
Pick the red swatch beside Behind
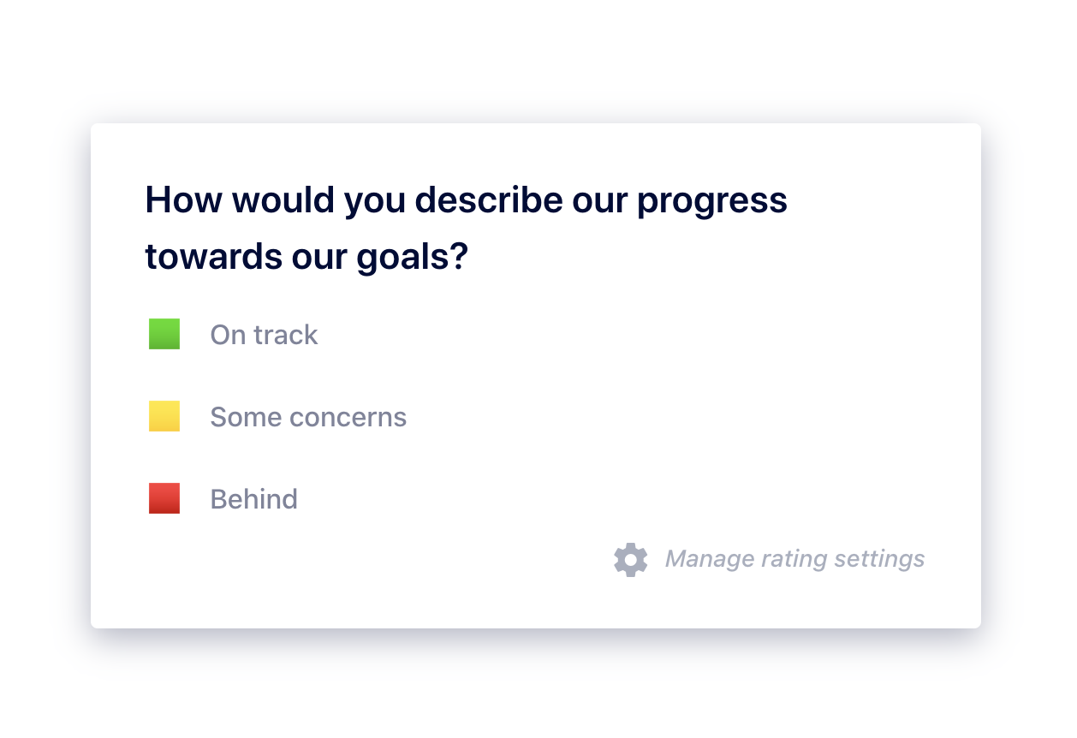[164, 498]
